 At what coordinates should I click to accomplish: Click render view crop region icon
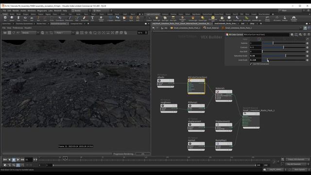click(x=51, y=33)
